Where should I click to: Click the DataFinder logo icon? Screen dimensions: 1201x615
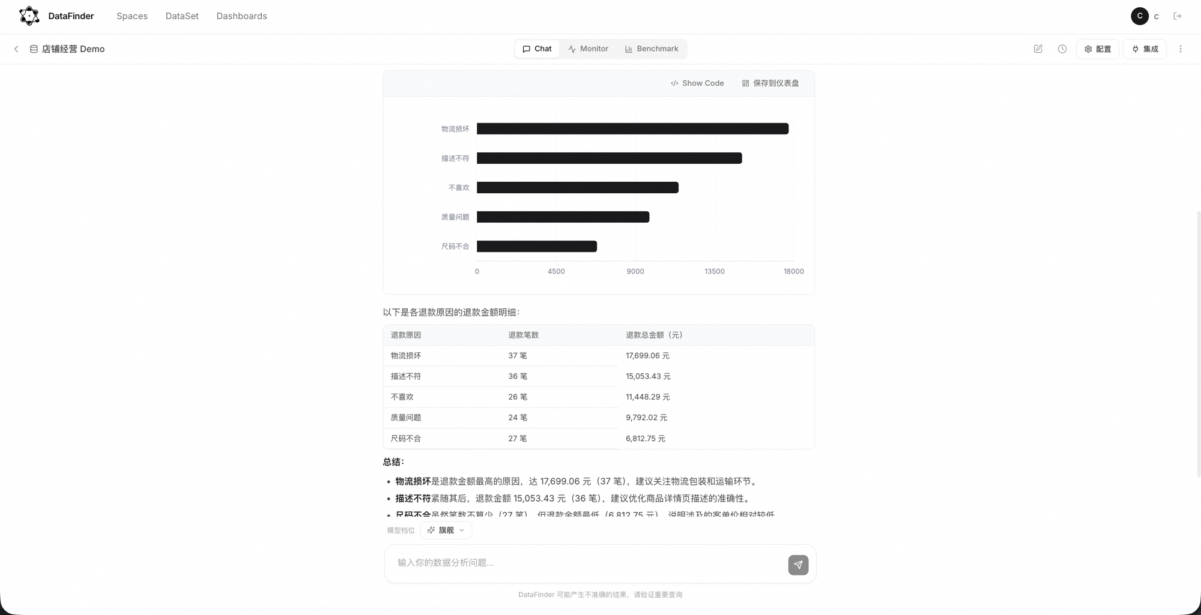point(29,16)
